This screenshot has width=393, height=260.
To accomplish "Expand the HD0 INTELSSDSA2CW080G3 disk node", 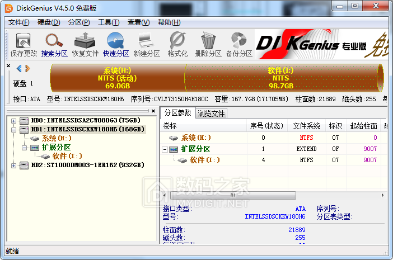I will click(14, 121).
